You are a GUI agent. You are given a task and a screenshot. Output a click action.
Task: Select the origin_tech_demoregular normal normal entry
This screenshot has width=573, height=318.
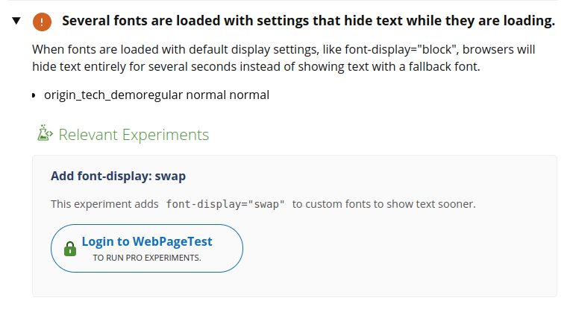pos(156,95)
